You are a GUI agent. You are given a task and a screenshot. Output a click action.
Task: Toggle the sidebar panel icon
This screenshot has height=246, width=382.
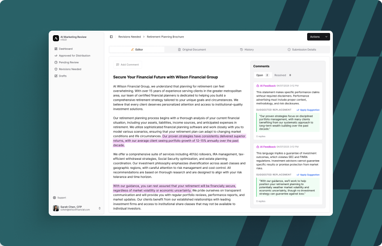click(111, 37)
